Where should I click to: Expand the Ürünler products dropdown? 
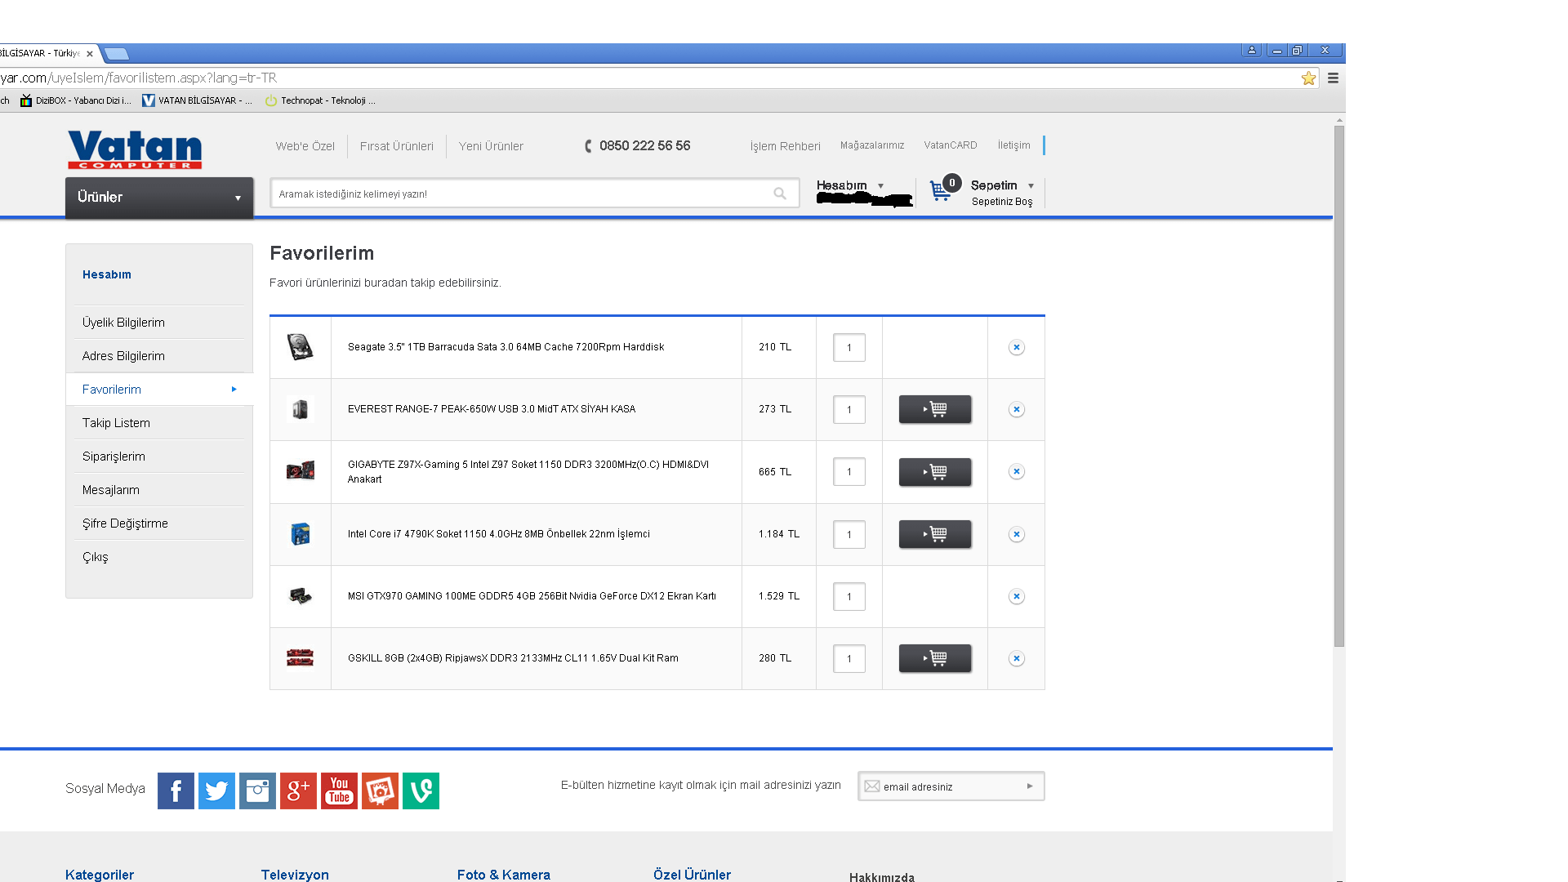point(159,198)
